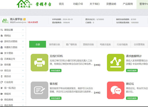Viewport: 148px width, 107px height.
Task: Open the 请求数据统计 chart icon tile
Action: click(x=116, y=63)
